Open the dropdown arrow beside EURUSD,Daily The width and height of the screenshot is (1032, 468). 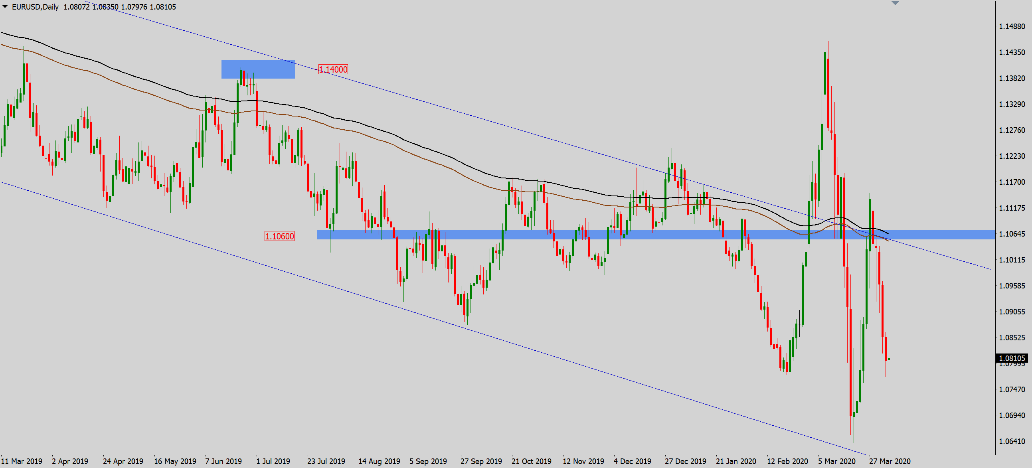(5, 6)
